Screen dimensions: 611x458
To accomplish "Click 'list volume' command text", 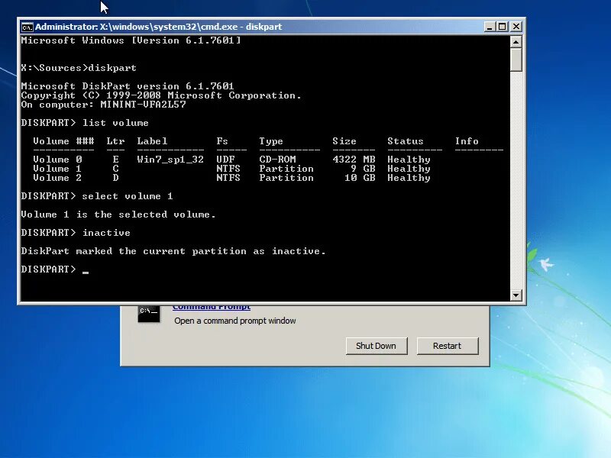I will coord(115,123).
